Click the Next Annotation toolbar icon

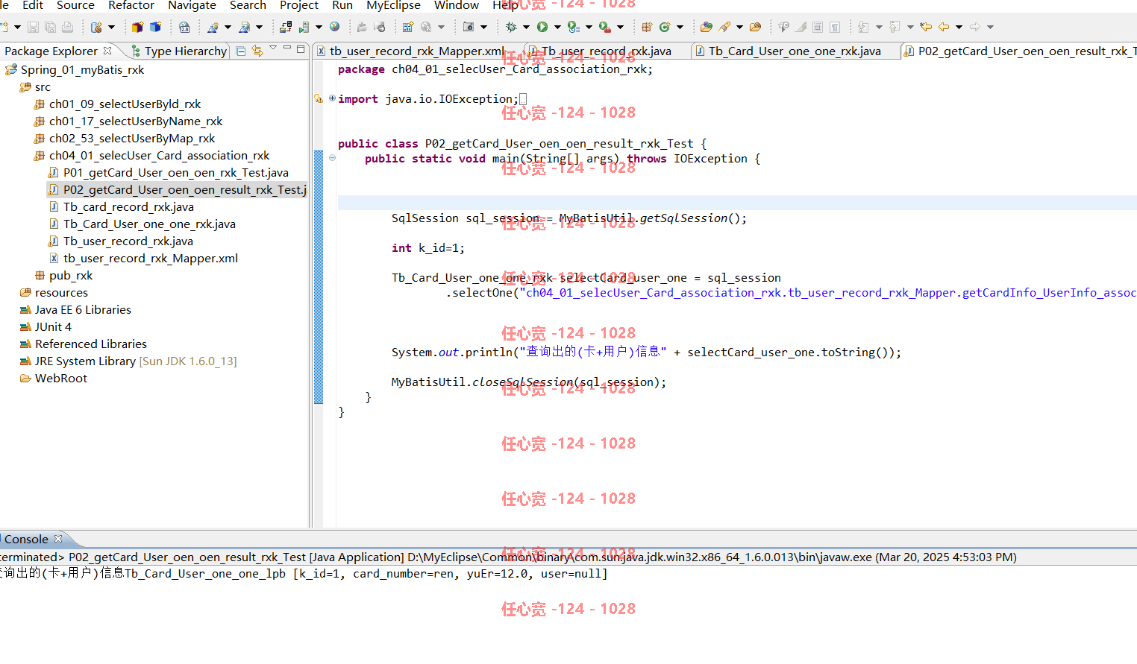[x=864, y=27]
